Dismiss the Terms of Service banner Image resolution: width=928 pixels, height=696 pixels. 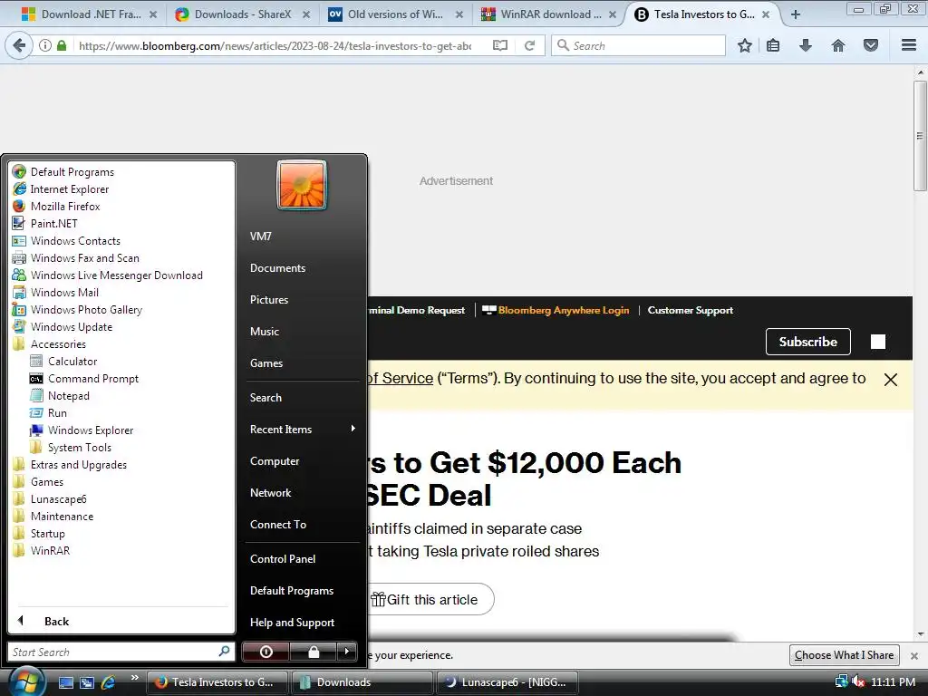pyautogui.click(x=890, y=380)
